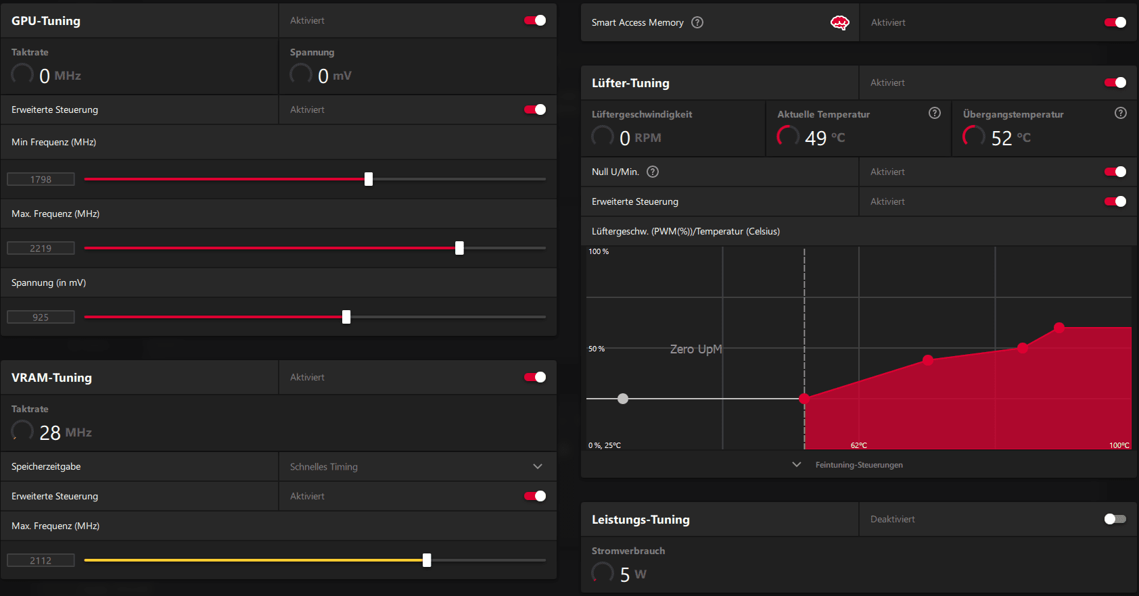Disable the Lüfter-Tuning toggle
The image size is (1139, 596).
click(1115, 82)
